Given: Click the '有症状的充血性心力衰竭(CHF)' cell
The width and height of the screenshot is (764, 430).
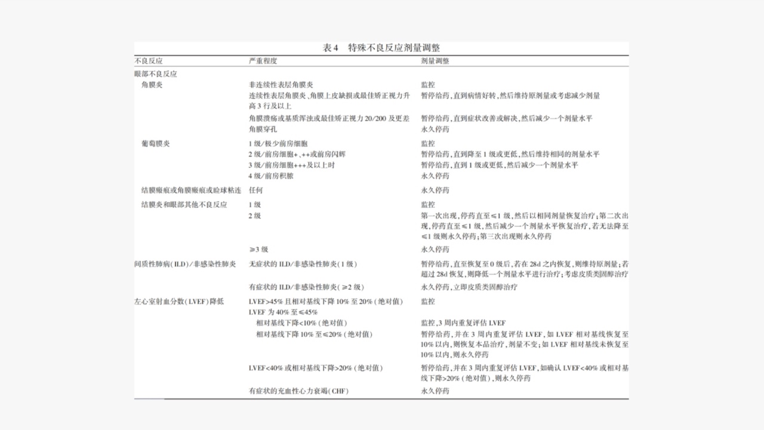Looking at the screenshot, I should click(x=298, y=391).
